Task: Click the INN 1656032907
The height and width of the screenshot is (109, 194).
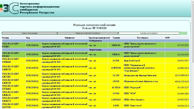Action: pos(183,61)
